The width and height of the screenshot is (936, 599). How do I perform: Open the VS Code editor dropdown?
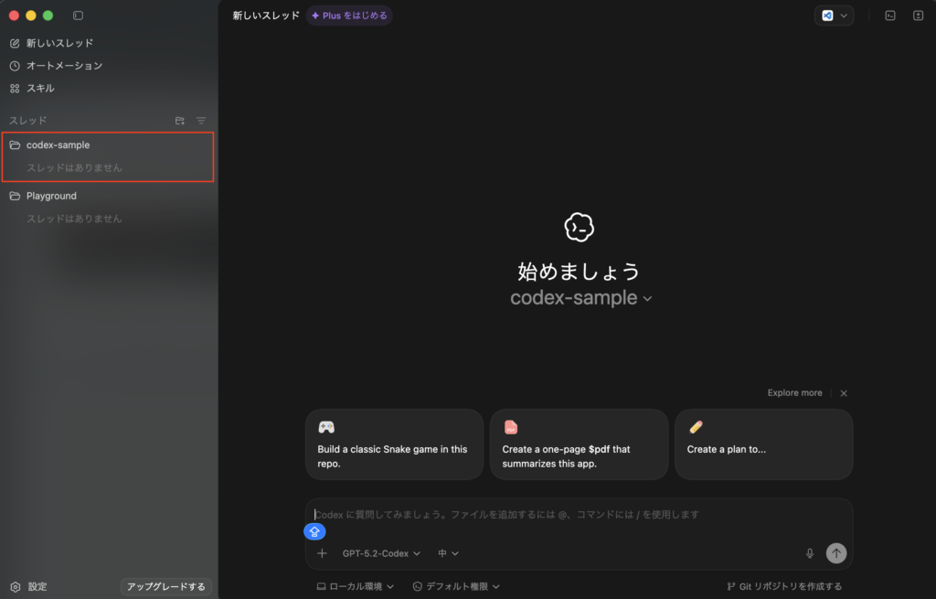[834, 16]
